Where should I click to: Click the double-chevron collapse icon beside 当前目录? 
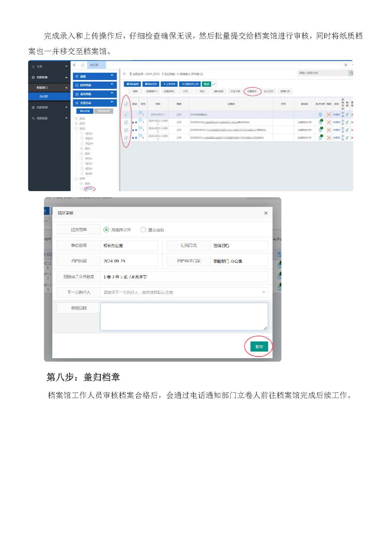coord(124,74)
